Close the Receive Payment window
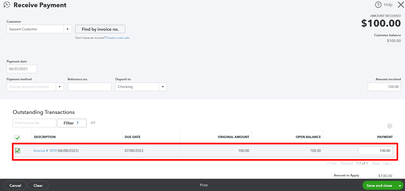 (x=401, y=5)
